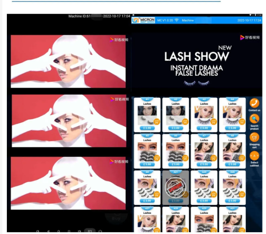Tap the Wi-Fi signal icon in header
Viewport: 266px width, 234px height.
pos(177,20)
